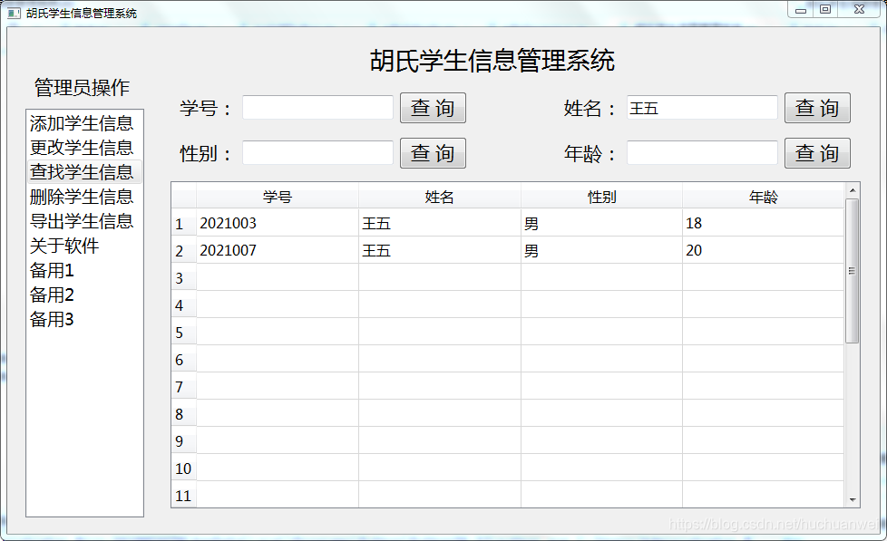Select 添加学生信息 in the admin list

click(x=84, y=123)
